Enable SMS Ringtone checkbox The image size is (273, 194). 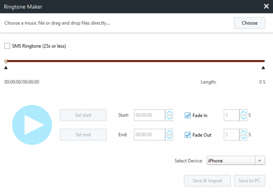coord(7,46)
